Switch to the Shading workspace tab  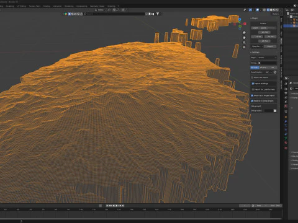pyautogui.click(x=47, y=6)
